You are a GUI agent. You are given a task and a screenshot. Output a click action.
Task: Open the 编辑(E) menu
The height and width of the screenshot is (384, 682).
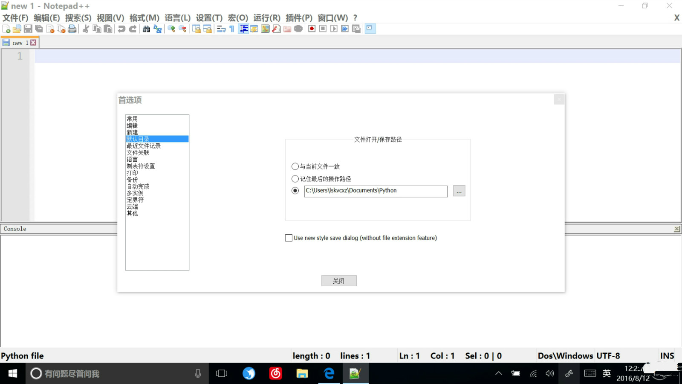point(47,18)
